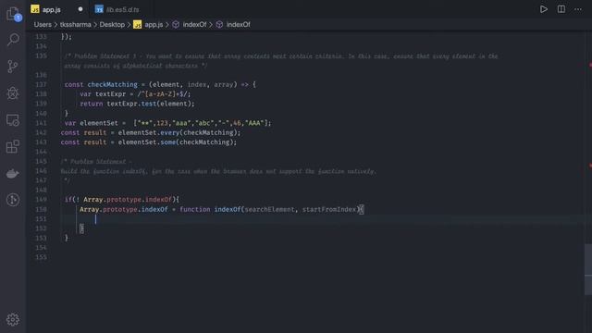
Task: Open the Search view
Action: point(13,39)
